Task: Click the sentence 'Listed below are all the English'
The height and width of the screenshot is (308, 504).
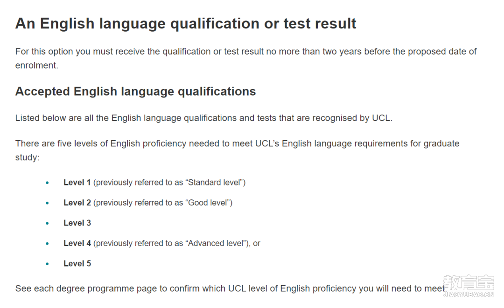Action: [204, 118]
